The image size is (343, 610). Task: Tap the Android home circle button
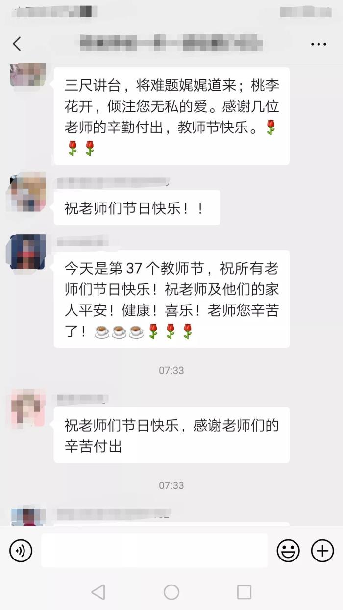(171, 592)
